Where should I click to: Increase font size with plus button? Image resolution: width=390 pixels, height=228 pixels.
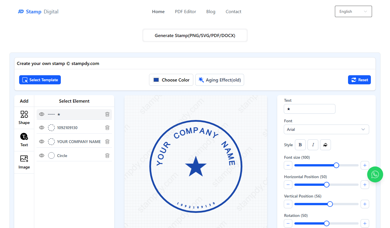[365, 165]
